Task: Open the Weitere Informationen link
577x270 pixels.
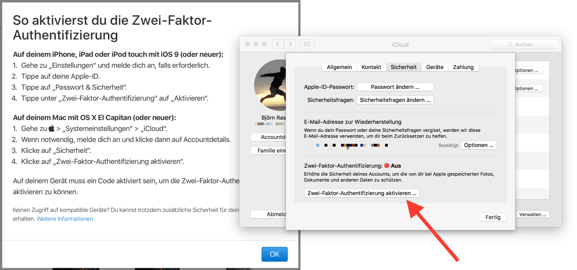Action: pyautogui.click(x=65, y=219)
